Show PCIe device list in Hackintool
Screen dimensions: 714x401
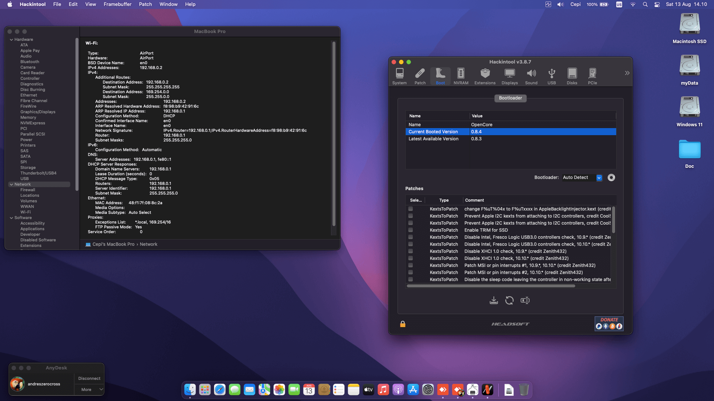click(592, 76)
